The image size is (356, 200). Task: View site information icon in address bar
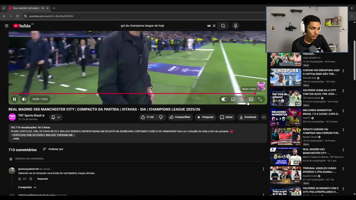[x=25, y=16]
